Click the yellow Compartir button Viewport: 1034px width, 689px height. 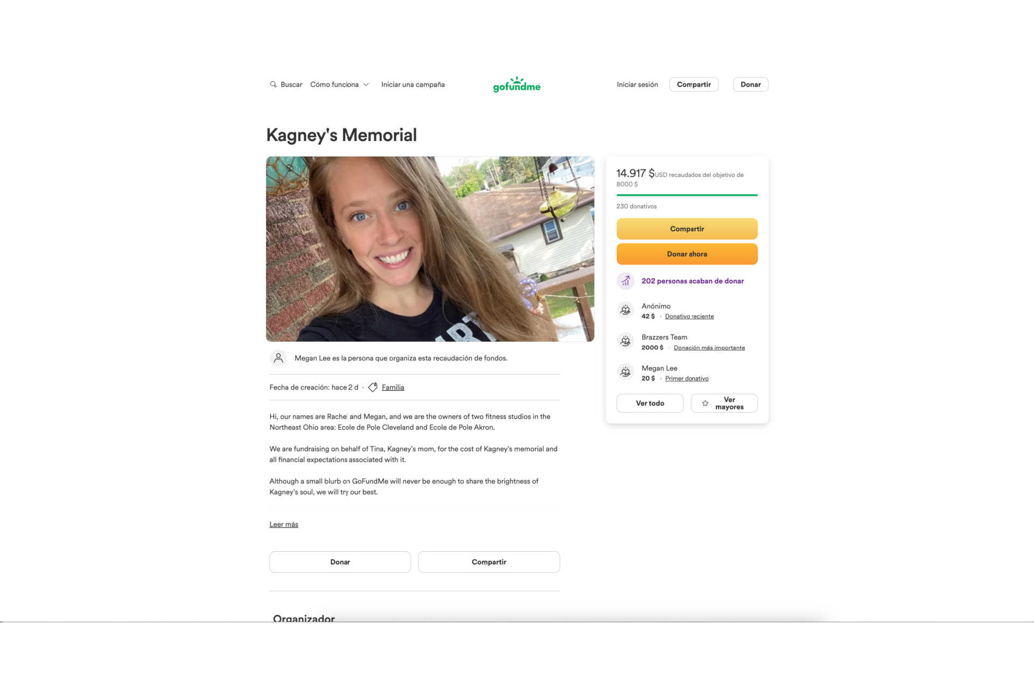point(687,229)
